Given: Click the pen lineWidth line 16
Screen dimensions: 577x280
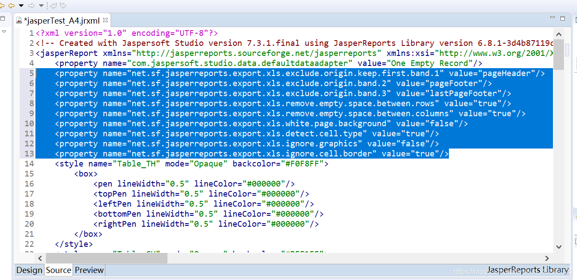Looking at the screenshot, I should (x=194, y=184).
